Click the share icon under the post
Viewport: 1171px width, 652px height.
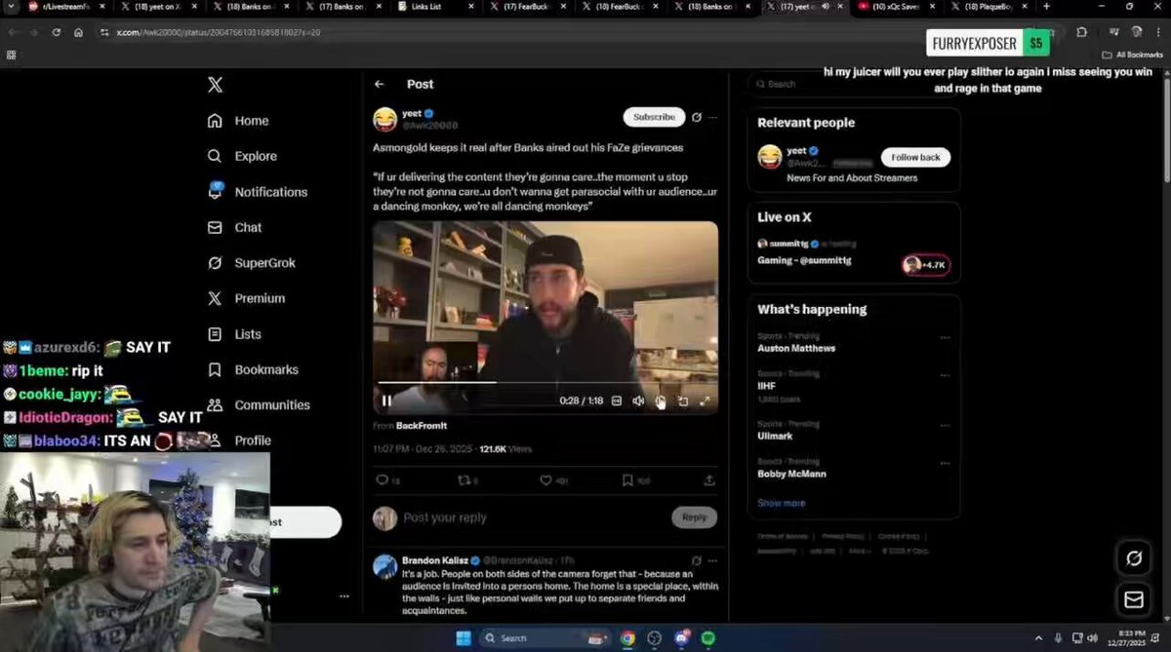(709, 480)
